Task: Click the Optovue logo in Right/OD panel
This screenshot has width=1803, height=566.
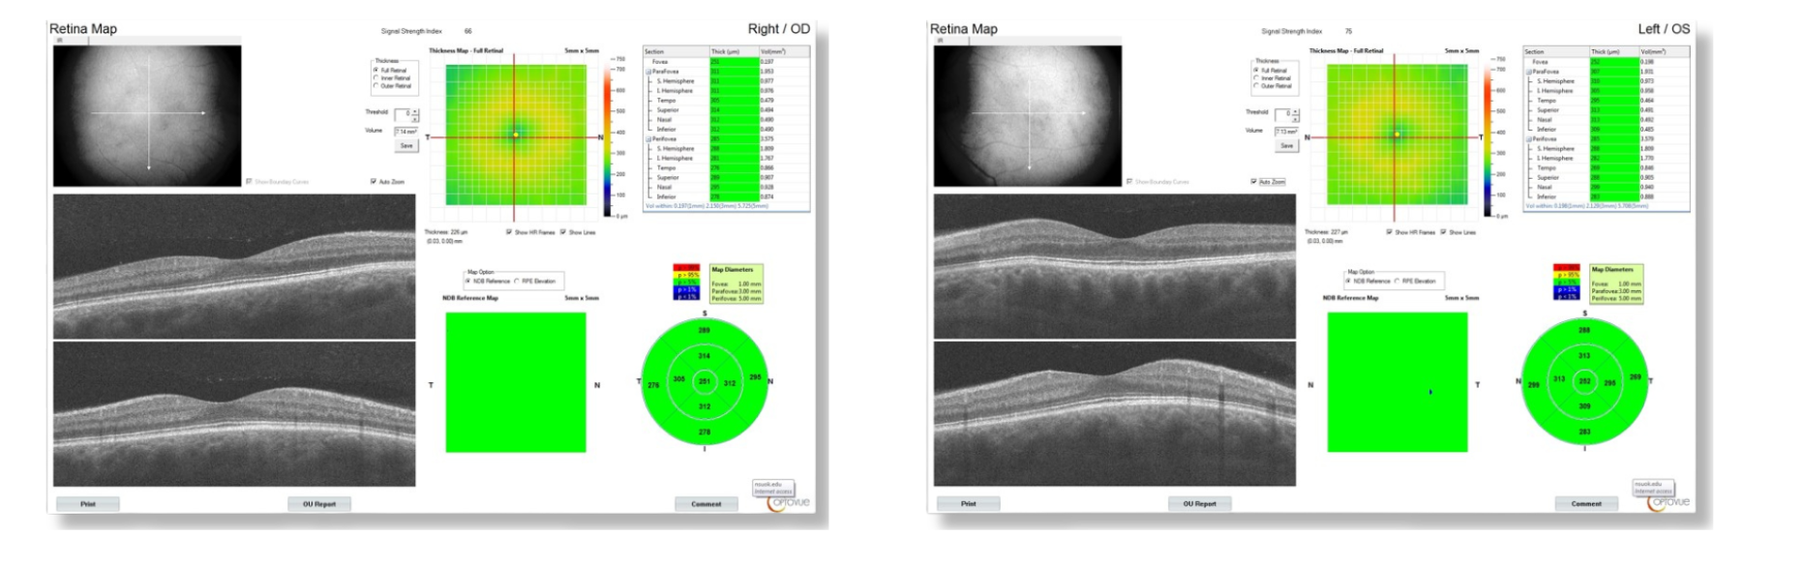Action: (789, 502)
